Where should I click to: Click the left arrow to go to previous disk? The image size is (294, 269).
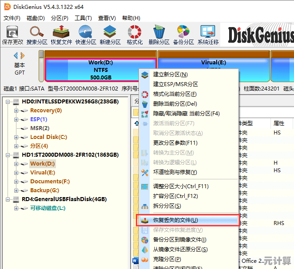pos(16,56)
